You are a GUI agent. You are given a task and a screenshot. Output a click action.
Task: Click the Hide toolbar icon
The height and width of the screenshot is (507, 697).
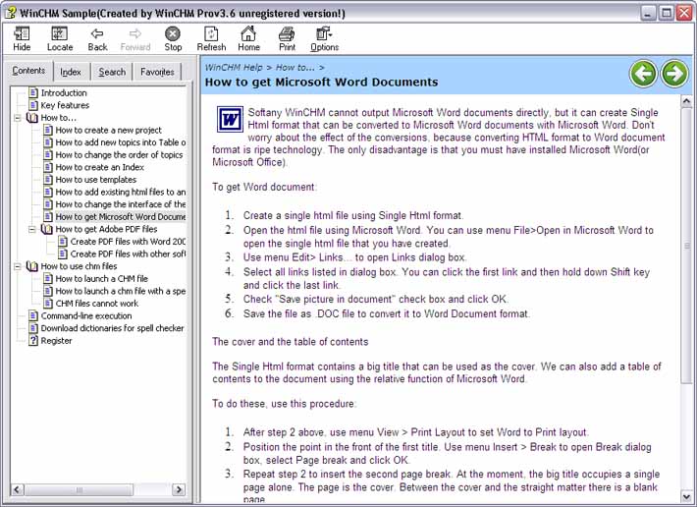22,38
